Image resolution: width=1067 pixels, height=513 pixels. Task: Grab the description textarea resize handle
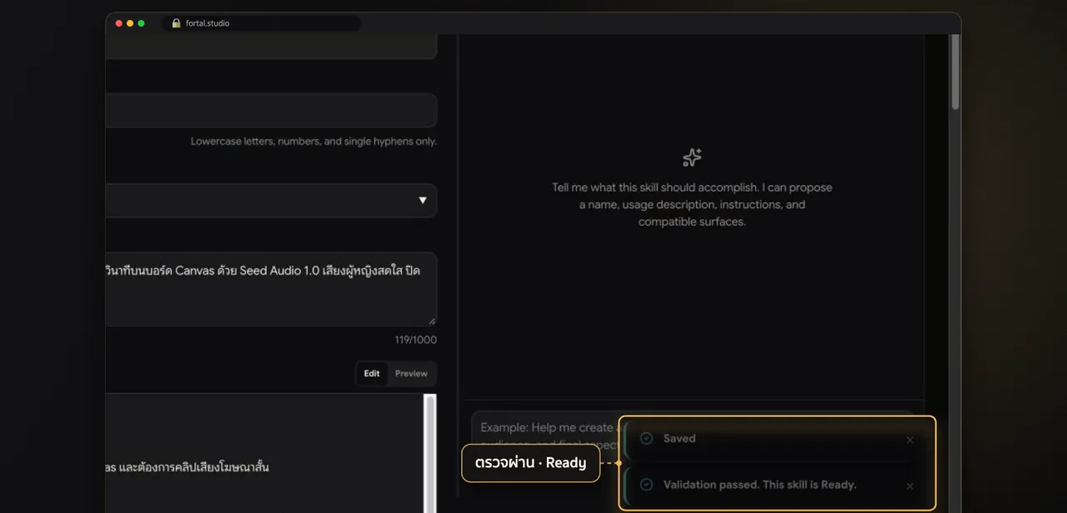point(432,321)
